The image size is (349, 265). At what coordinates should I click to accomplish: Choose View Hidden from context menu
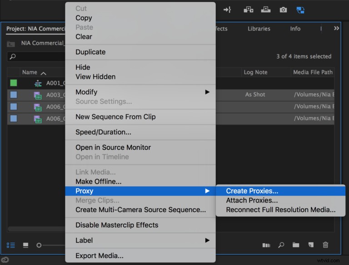tap(140, 77)
